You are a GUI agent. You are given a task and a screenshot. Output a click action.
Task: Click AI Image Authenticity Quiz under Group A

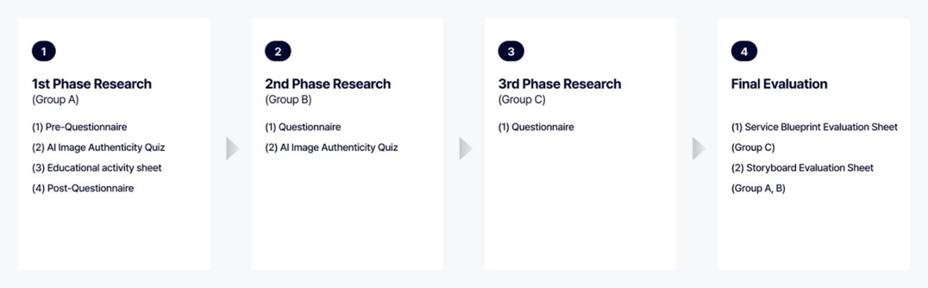click(99, 148)
